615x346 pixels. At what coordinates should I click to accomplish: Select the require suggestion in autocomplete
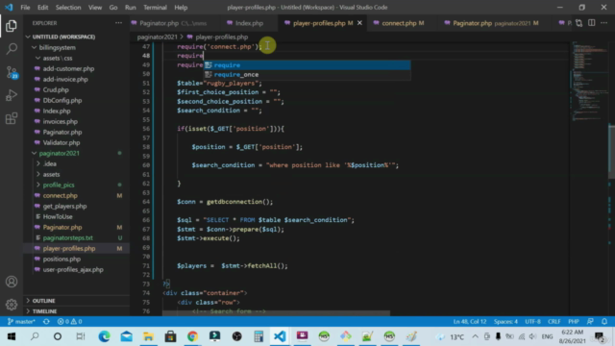click(307, 65)
